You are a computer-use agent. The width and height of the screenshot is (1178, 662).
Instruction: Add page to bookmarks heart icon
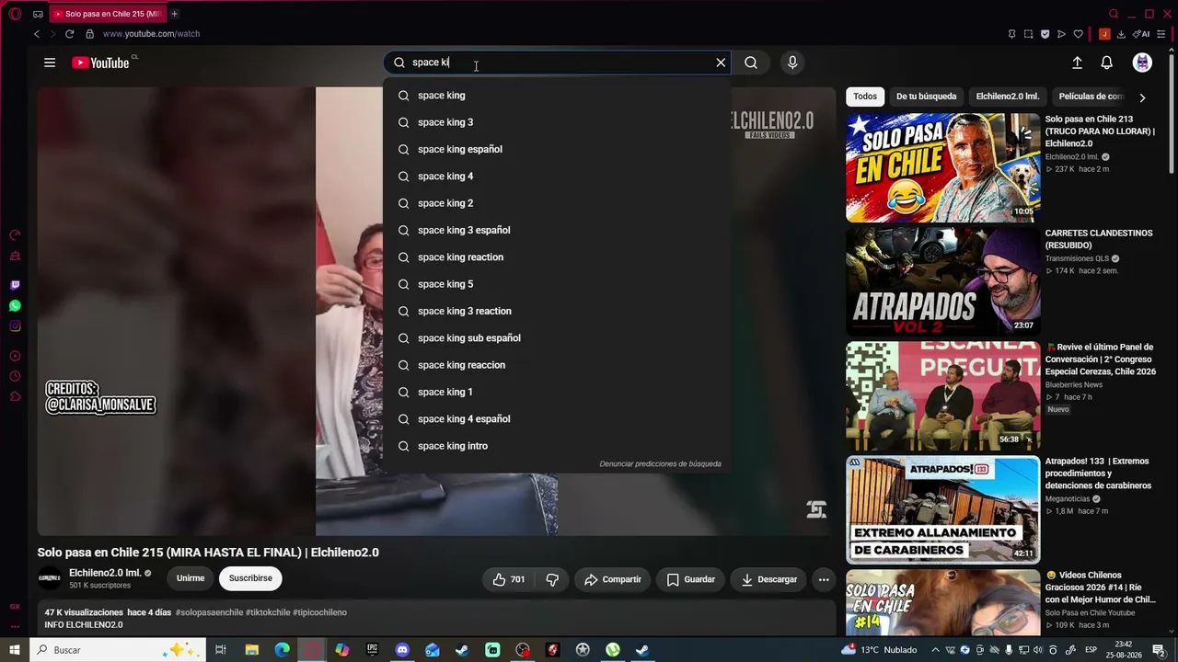(1078, 34)
